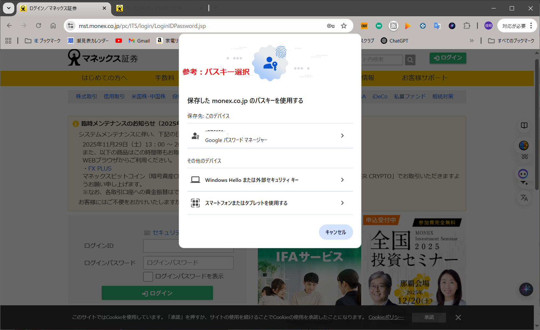Click the YouTube bookmark icon

click(x=119, y=41)
